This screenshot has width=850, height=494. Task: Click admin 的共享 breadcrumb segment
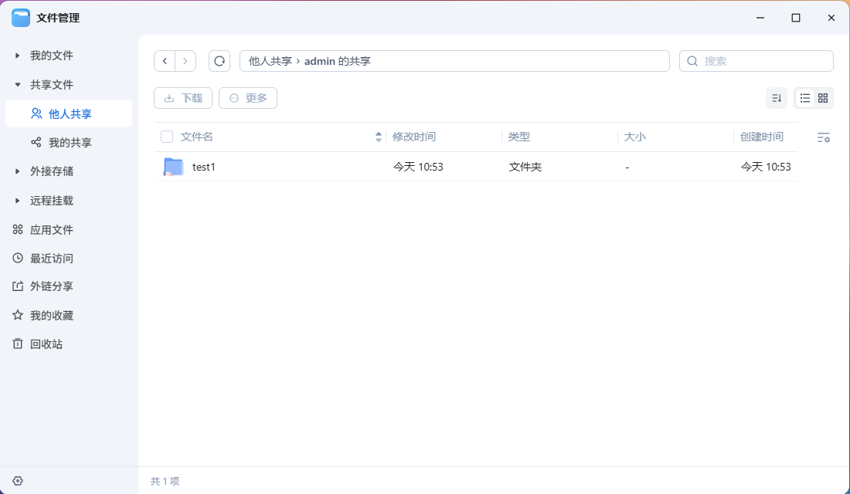click(338, 61)
